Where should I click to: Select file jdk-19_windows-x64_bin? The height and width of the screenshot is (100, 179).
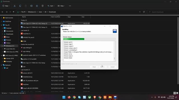pyautogui.click(x=30, y=81)
